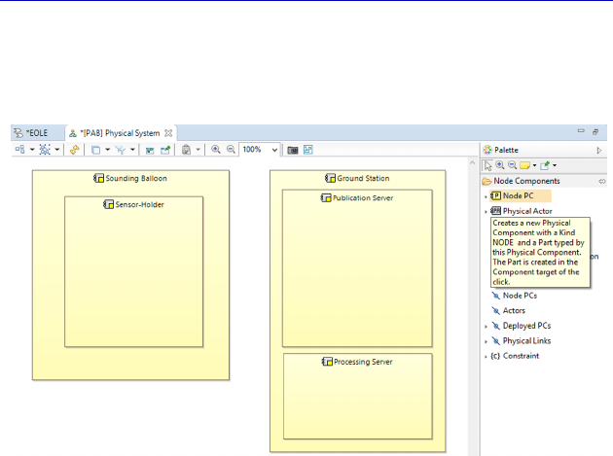This screenshot has width=613, height=456.
Task: Click the palette zoom out tool
Action: [x=512, y=165]
